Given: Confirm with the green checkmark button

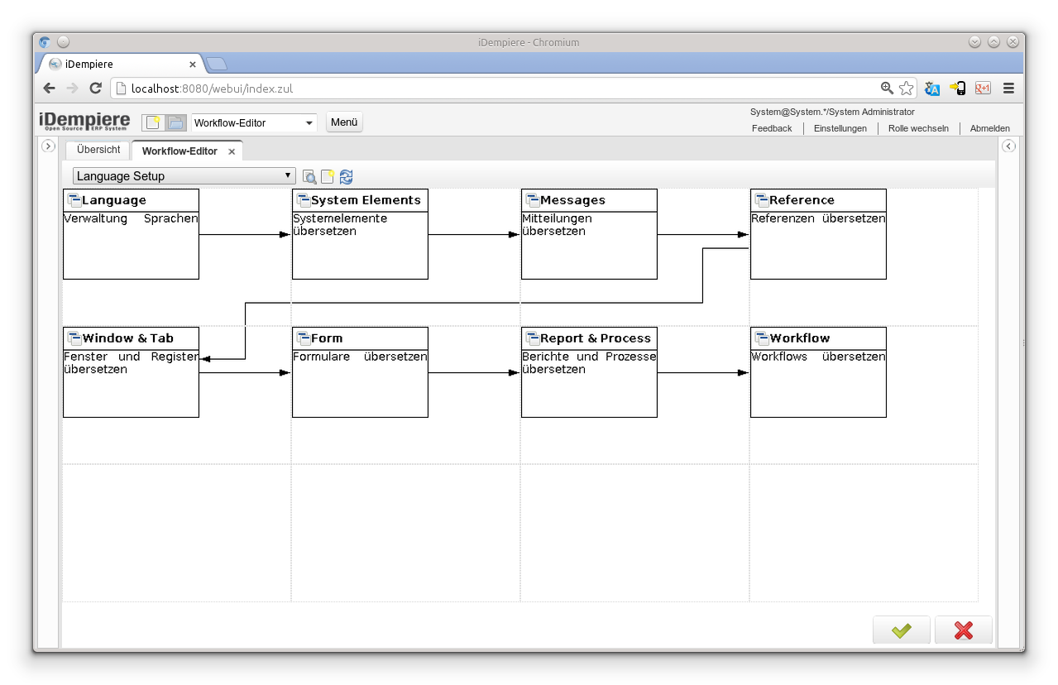Looking at the screenshot, I should 901,630.
